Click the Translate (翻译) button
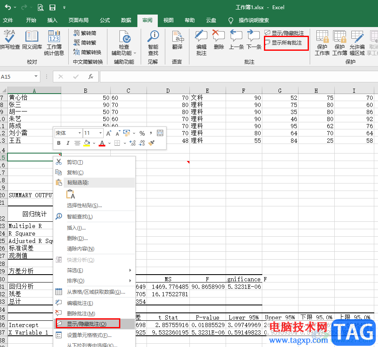The height and width of the screenshot is (347, 378). (177, 40)
